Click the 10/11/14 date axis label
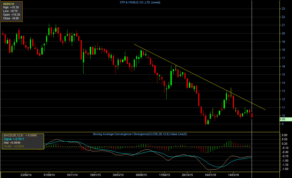 [x=72, y=175]
